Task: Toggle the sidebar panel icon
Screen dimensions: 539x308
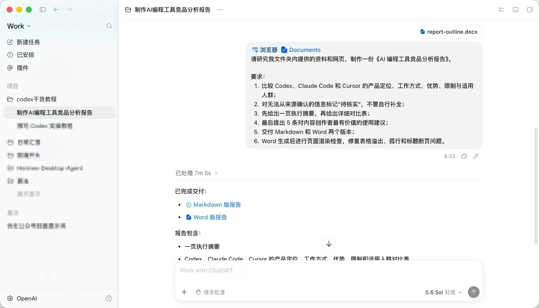Action: click(x=43, y=10)
